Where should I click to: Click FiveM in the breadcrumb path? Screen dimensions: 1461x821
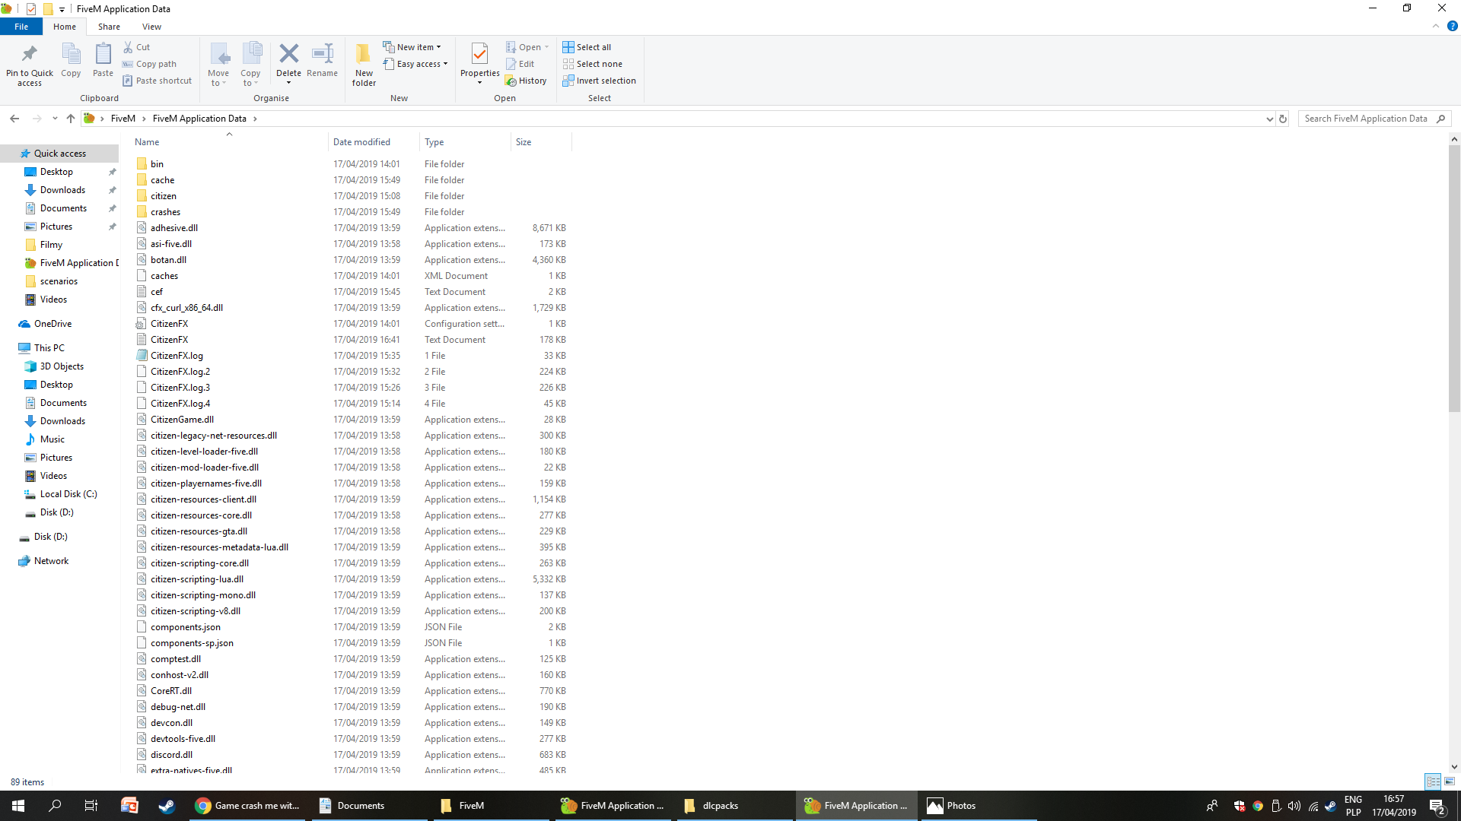click(x=123, y=119)
